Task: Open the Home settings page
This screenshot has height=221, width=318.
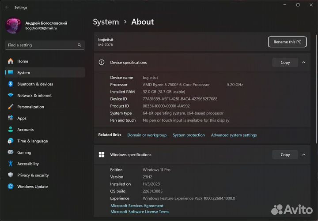Action: pyautogui.click(x=45, y=61)
